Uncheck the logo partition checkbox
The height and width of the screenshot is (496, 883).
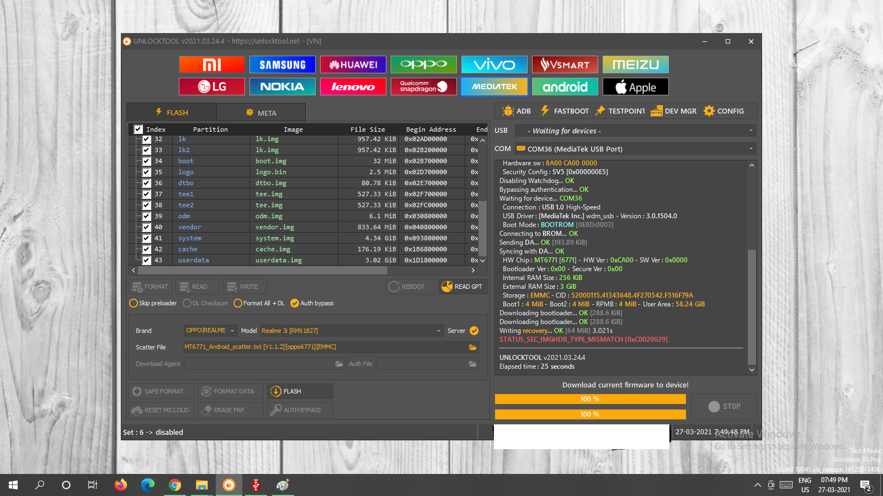pos(147,172)
